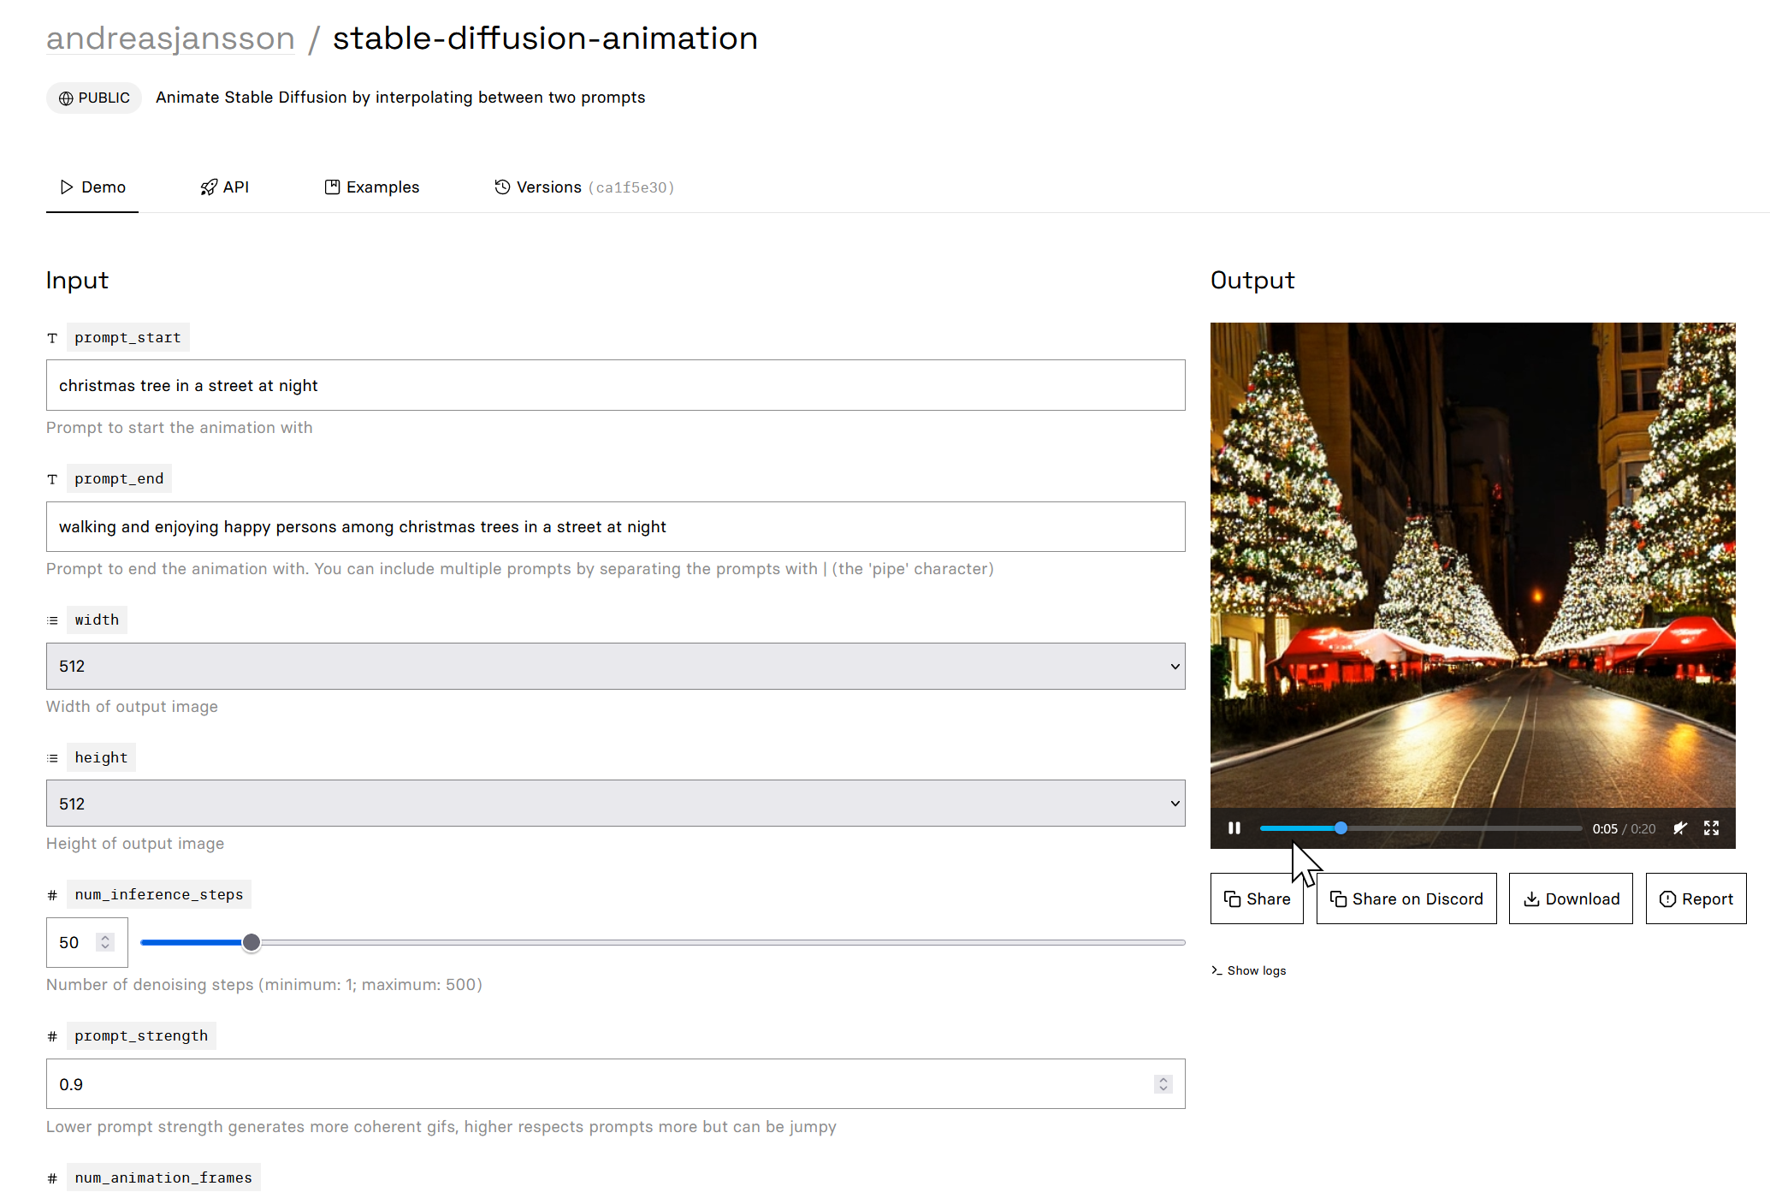Open the Examples tab

372,187
